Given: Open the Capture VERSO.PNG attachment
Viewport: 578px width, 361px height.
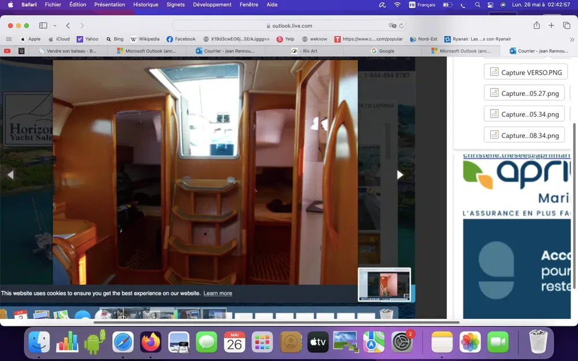Looking at the screenshot, I should 525,73.
